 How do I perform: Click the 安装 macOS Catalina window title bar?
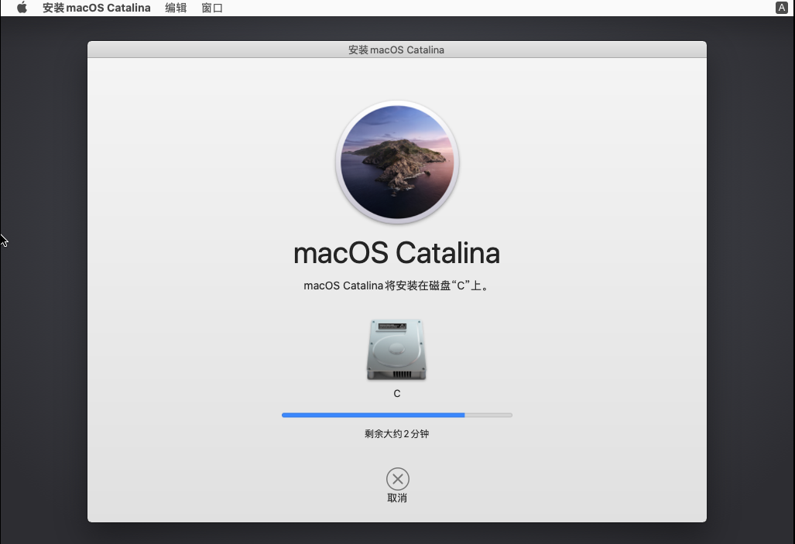[x=397, y=50]
